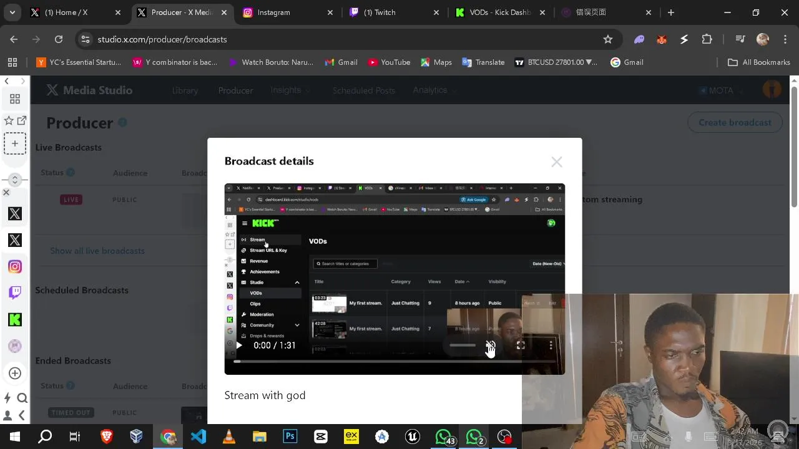Open a new browser tab
Viewport: 799px width, 449px height.
tap(671, 12)
